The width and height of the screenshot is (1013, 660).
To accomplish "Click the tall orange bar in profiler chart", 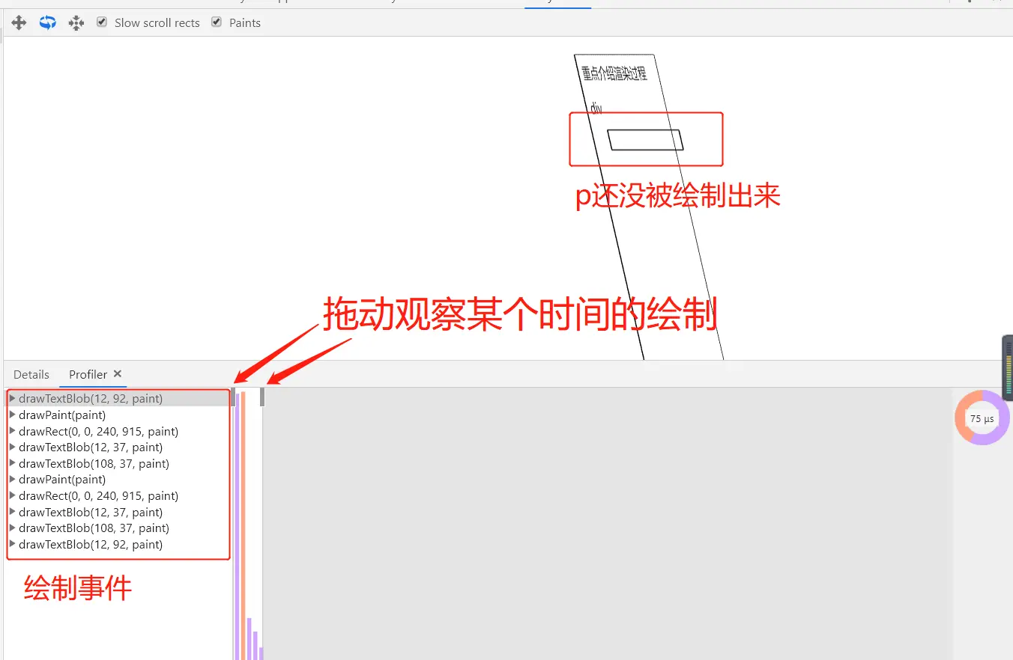I will coord(244,525).
